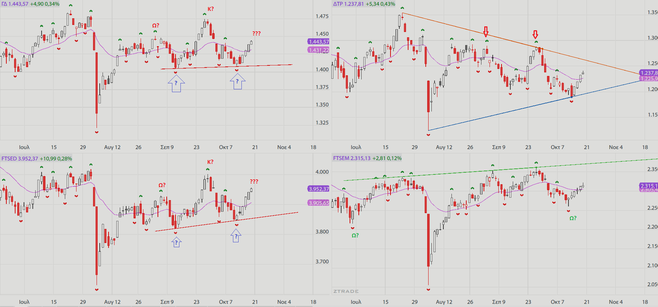Click 'Νοε 4' date label in ΓΔ chart
Viewport: 658px width, 307px height.
point(284,147)
